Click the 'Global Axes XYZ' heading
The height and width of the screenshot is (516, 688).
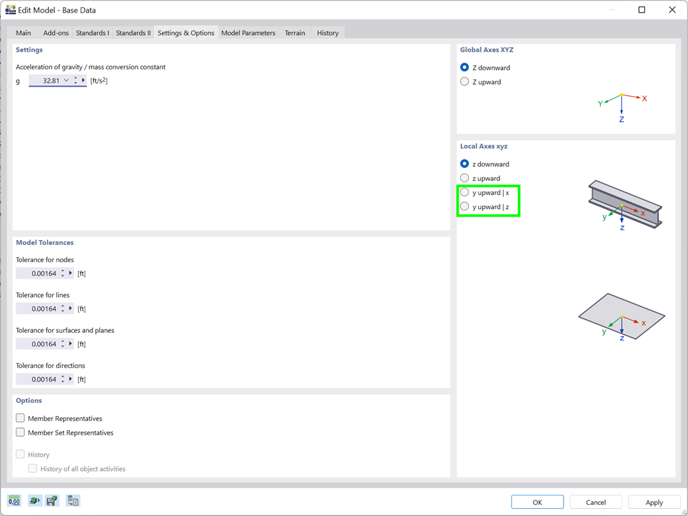(x=487, y=50)
